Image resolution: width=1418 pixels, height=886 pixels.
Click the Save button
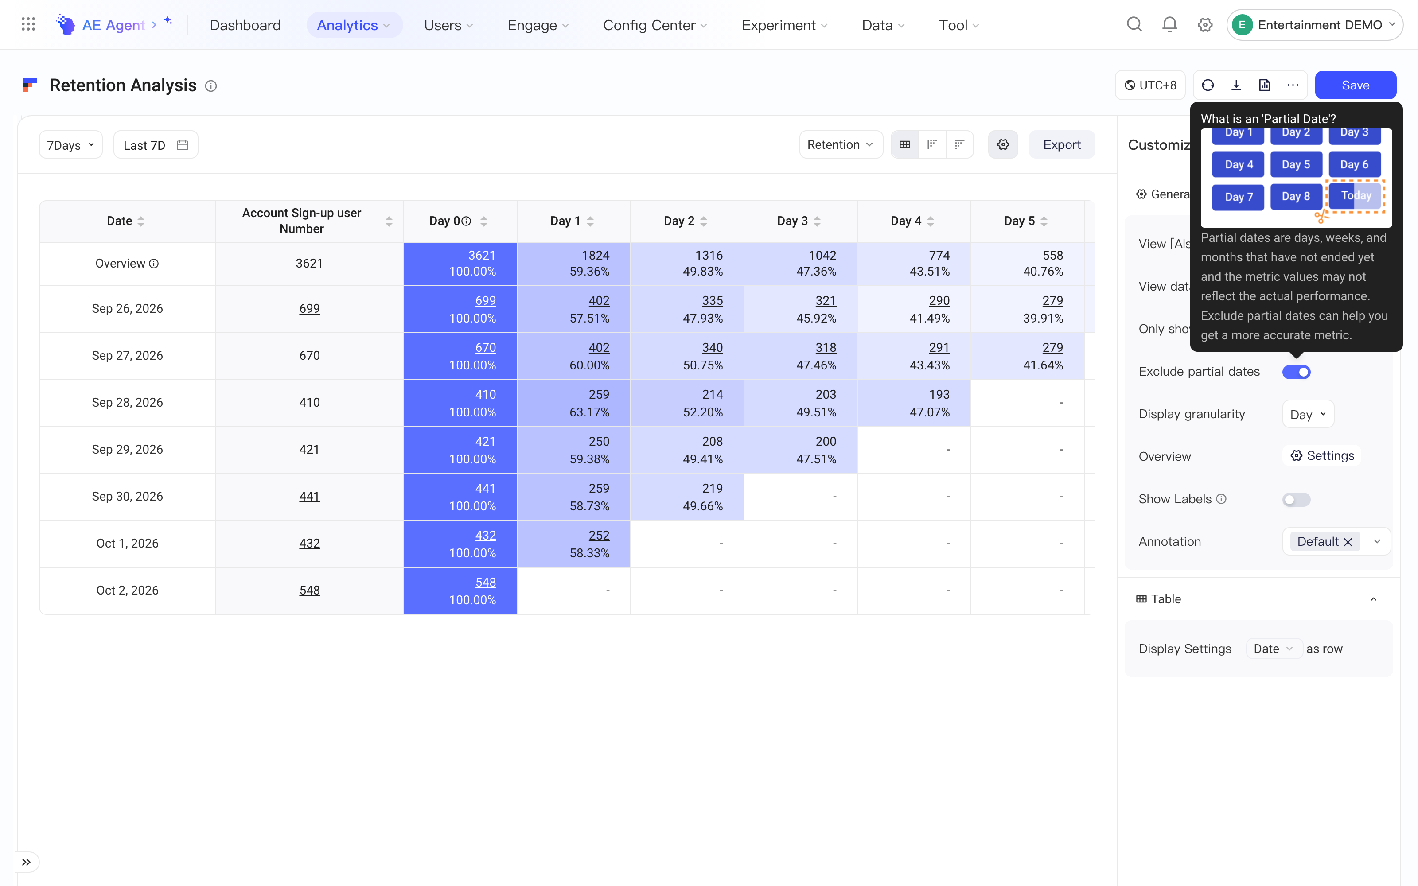[1356, 85]
